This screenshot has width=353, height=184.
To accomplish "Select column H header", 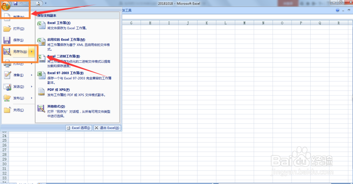I will click(x=150, y=23).
